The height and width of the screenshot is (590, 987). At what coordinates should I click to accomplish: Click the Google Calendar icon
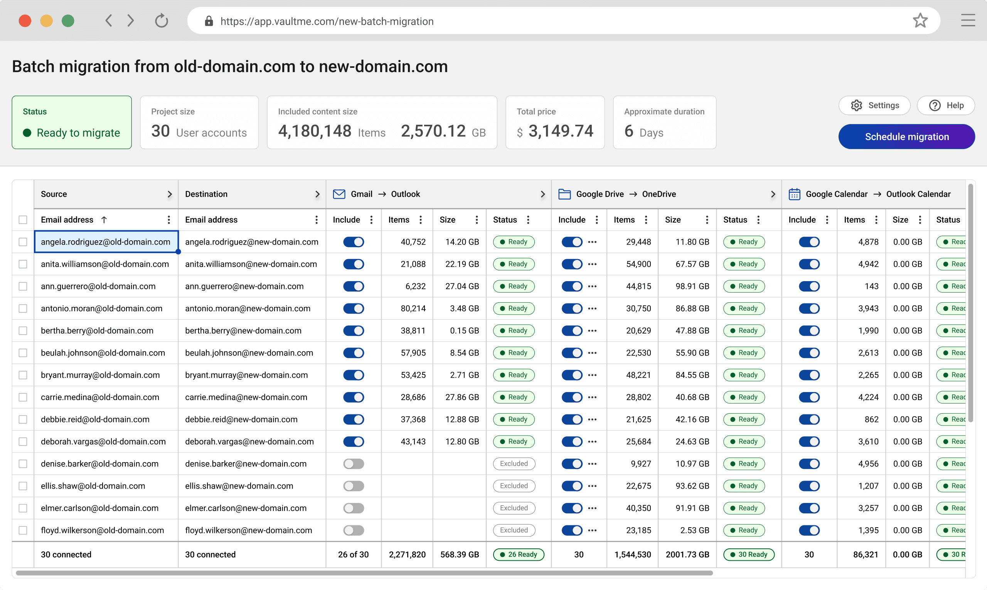pos(794,194)
